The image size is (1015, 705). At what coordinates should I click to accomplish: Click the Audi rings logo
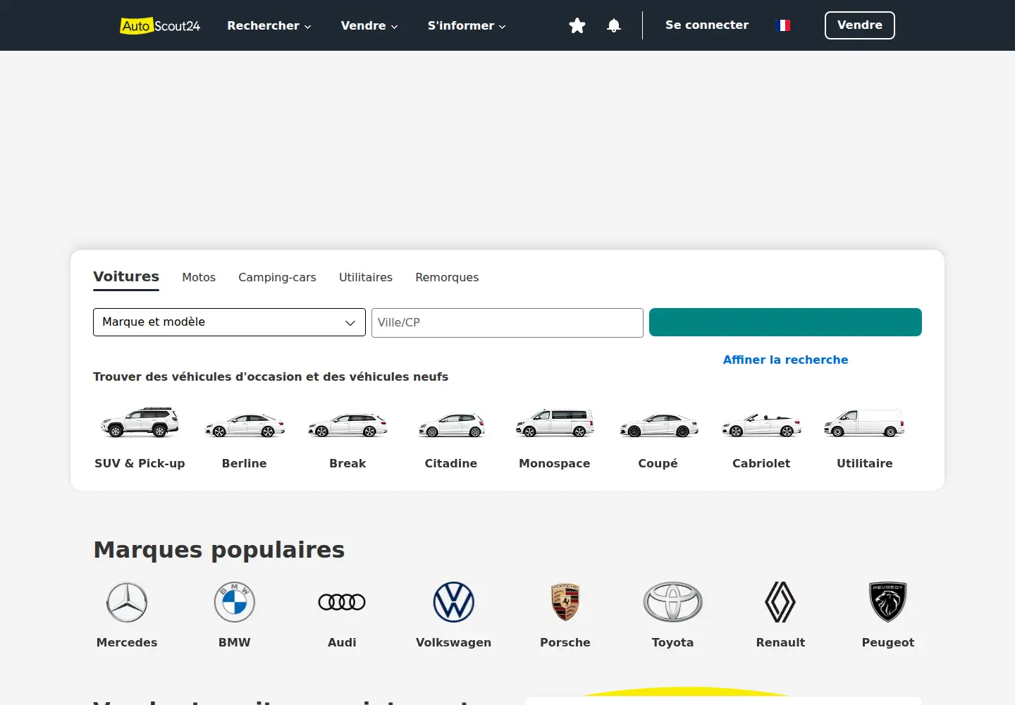342,602
